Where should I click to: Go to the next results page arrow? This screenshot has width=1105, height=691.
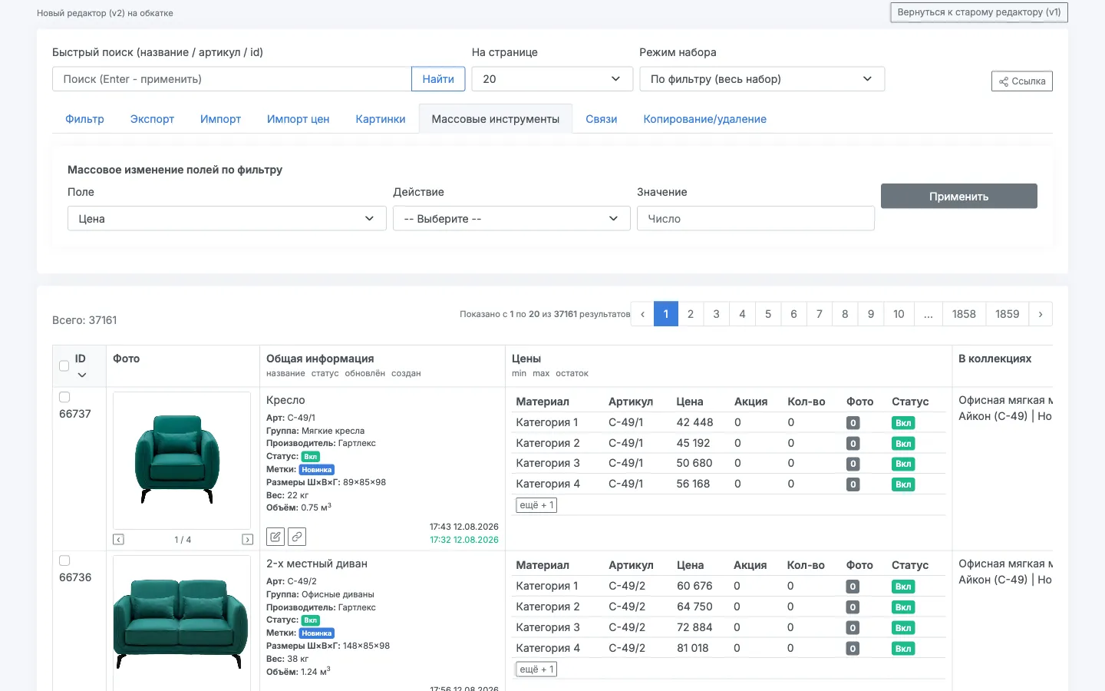1040,314
